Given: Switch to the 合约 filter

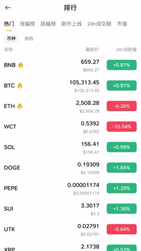Looking at the screenshot, I should tap(29, 39).
